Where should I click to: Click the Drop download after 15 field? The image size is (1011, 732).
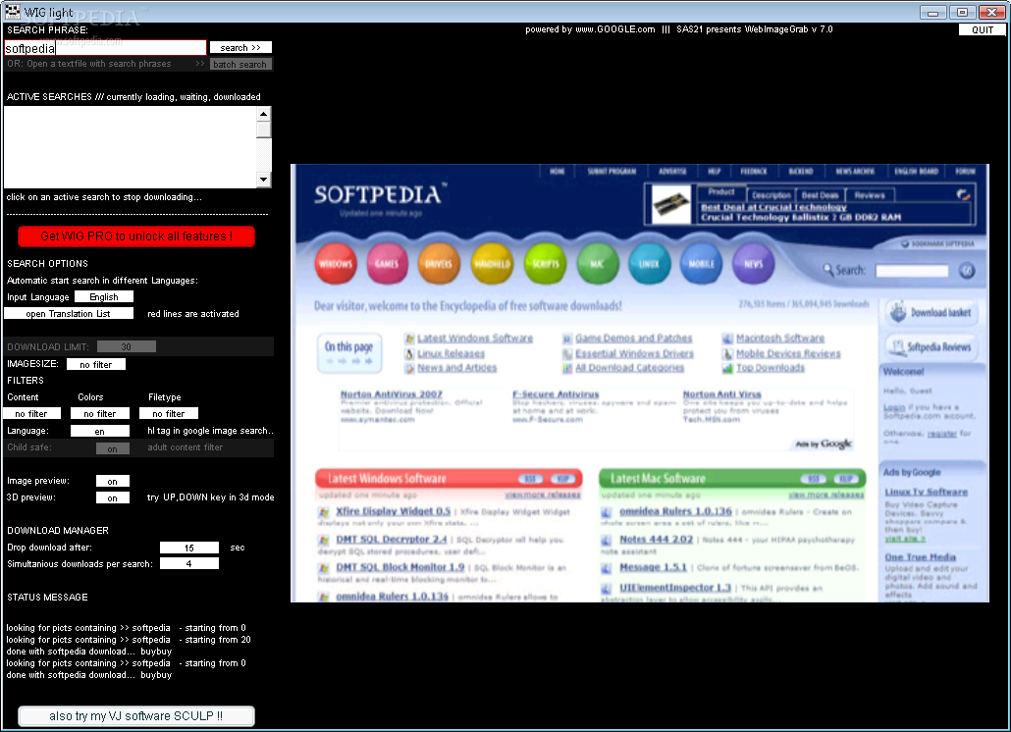tap(189, 548)
